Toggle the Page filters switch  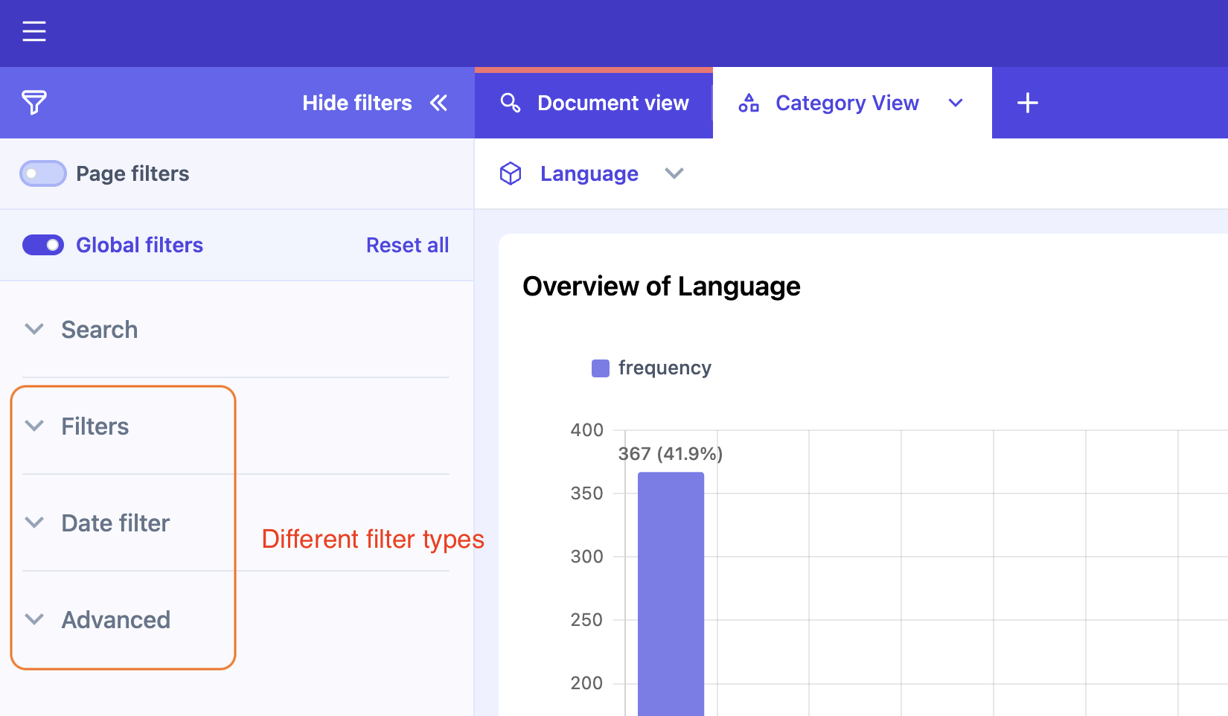click(x=43, y=173)
